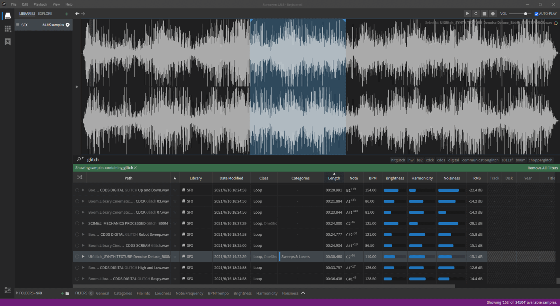The image size is (560, 306).
Task: Click the Stop playback button
Action: [484, 14]
